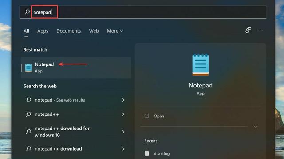Switch to the All tab
Screen dimensions: 284x159
click(26, 31)
